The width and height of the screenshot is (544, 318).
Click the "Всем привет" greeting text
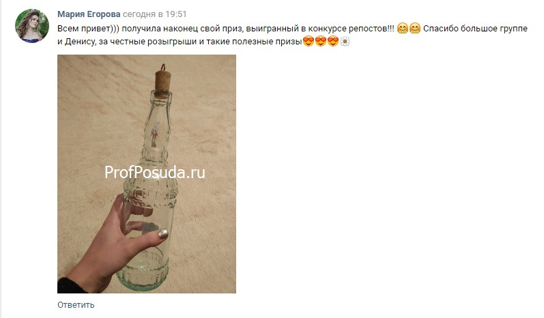83,29
